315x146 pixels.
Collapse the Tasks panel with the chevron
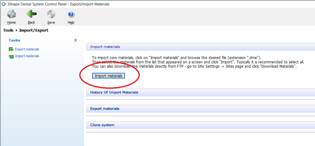pos(75,40)
